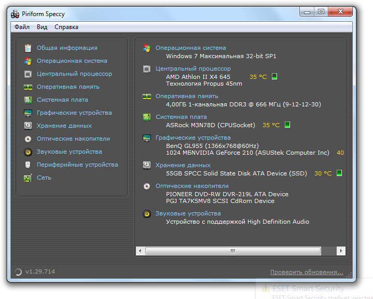373x299 pixels.
Task: Show Хранение данных in the sidebar
Action: coord(64,126)
